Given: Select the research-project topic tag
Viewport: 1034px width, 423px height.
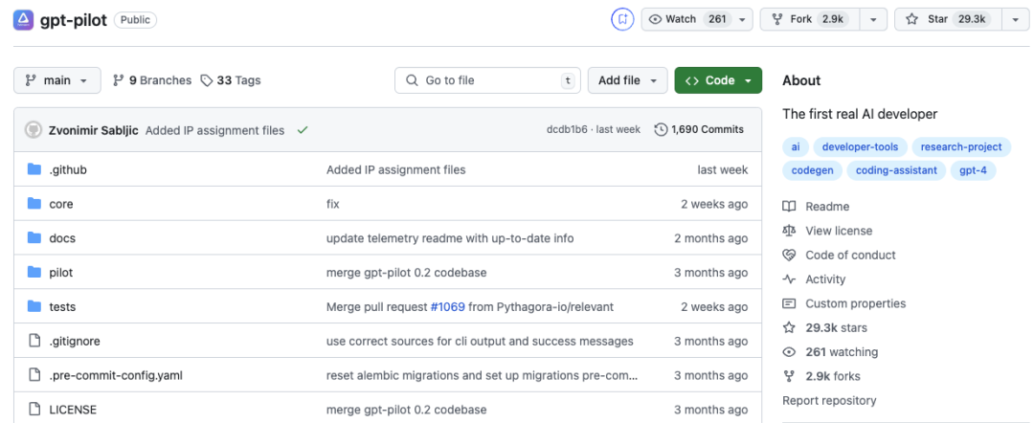Looking at the screenshot, I should tap(961, 147).
